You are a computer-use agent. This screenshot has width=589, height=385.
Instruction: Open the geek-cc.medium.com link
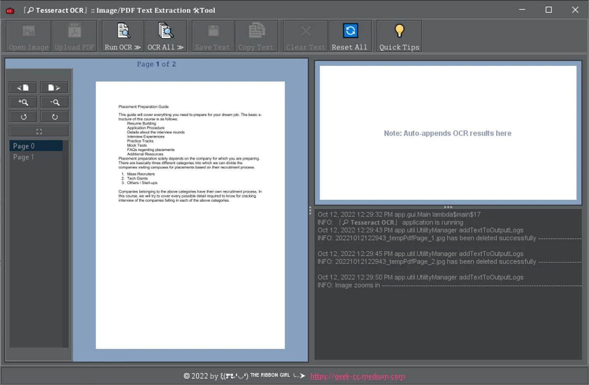click(x=358, y=376)
